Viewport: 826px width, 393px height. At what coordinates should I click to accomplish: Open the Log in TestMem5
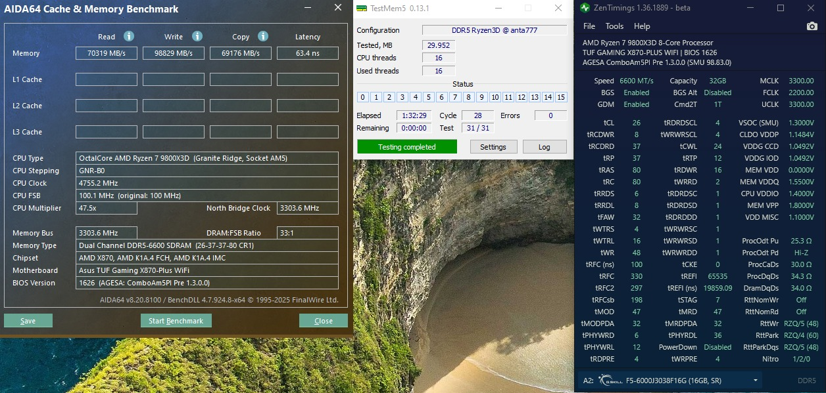click(x=545, y=147)
